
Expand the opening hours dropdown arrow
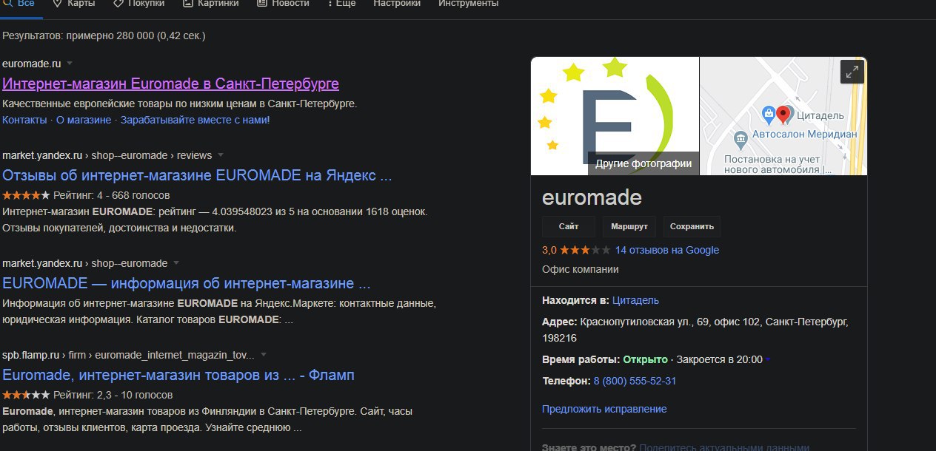768,360
